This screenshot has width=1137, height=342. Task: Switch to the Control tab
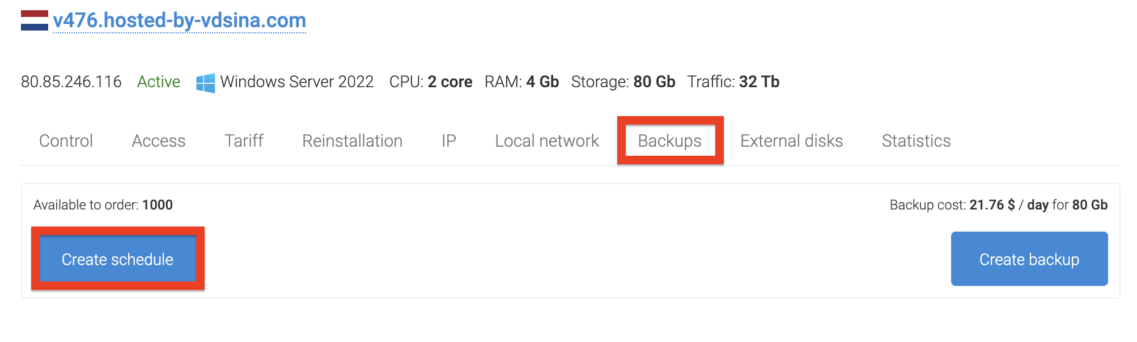66,140
